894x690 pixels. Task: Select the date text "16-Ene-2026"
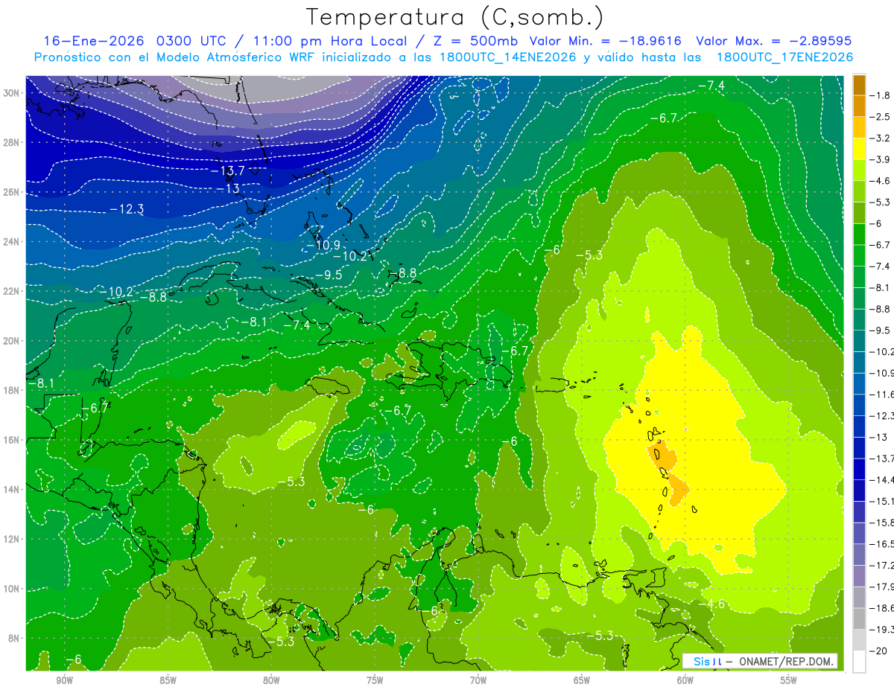tap(94, 41)
